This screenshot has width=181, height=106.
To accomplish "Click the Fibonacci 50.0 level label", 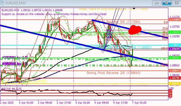I will pos(165,35).
